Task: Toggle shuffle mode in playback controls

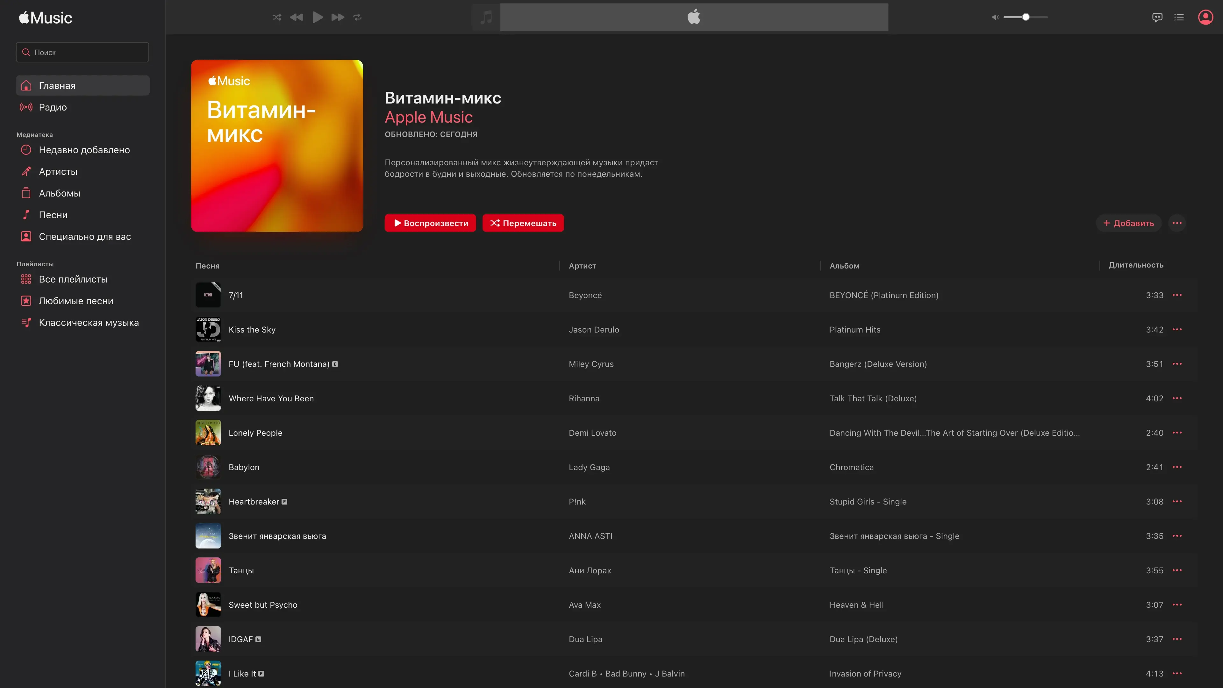Action: tap(277, 17)
